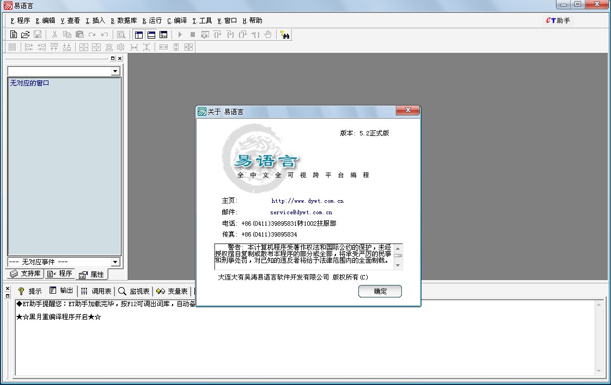This screenshot has width=611, height=385.
Task: Close the bottom output panel
Action: tap(8, 288)
